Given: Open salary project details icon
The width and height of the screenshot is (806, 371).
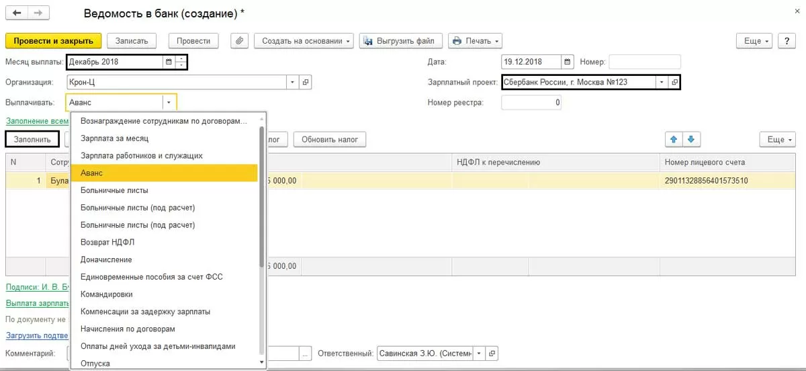Looking at the screenshot, I should [x=674, y=82].
